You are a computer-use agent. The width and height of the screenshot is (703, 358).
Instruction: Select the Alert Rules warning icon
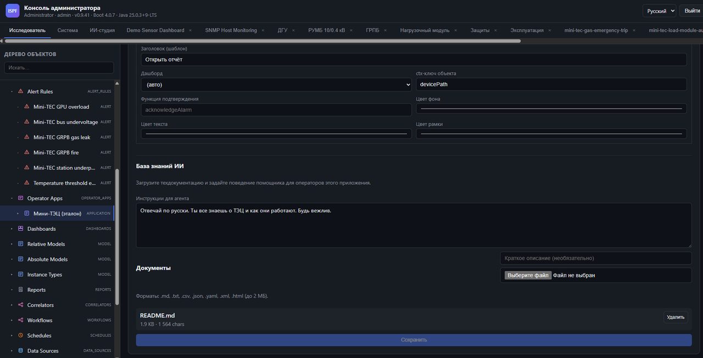[21, 92]
